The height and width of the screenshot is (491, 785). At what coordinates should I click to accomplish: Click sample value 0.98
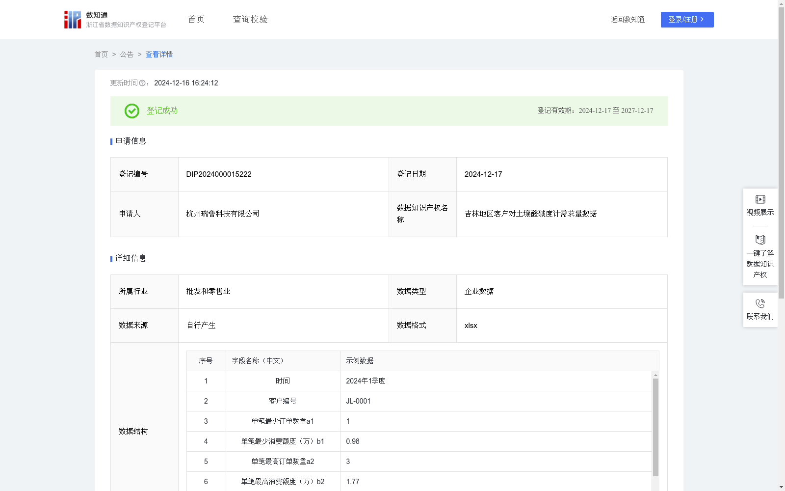click(x=353, y=441)
